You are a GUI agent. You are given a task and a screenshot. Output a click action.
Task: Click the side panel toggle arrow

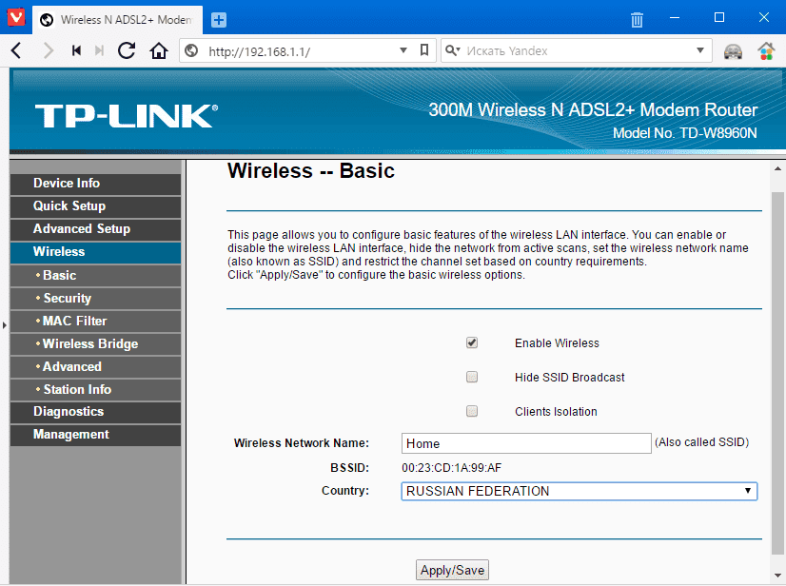5,325
